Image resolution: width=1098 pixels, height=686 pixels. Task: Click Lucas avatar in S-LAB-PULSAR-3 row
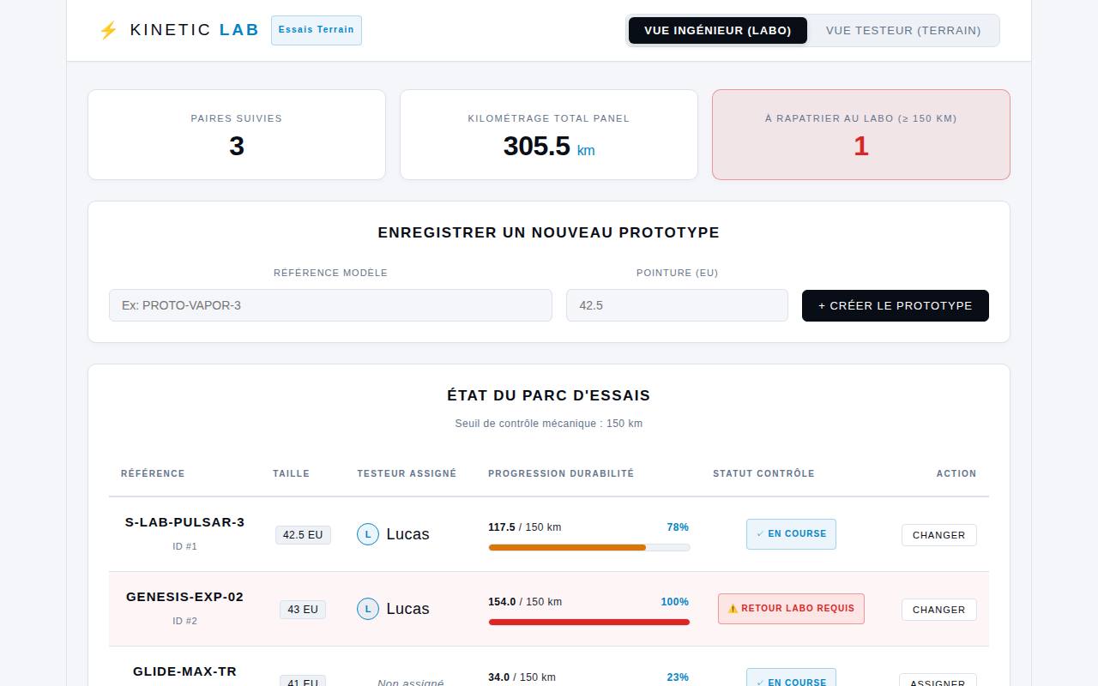click(368, 534)
